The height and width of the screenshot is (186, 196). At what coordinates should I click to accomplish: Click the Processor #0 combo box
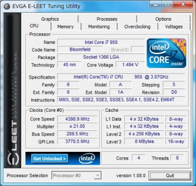76,176
